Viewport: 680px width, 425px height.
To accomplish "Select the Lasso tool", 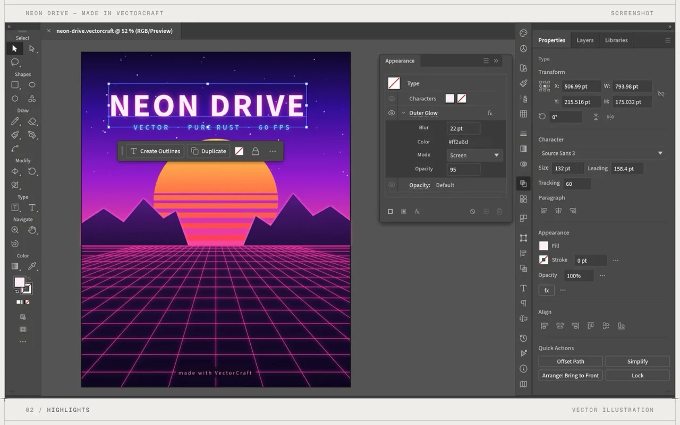I will tap(15, 63).
